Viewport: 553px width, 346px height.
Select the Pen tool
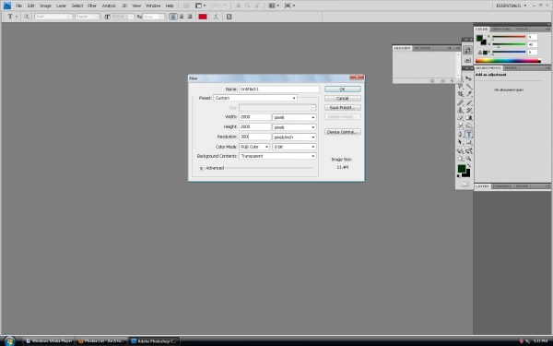coord(460,134)
